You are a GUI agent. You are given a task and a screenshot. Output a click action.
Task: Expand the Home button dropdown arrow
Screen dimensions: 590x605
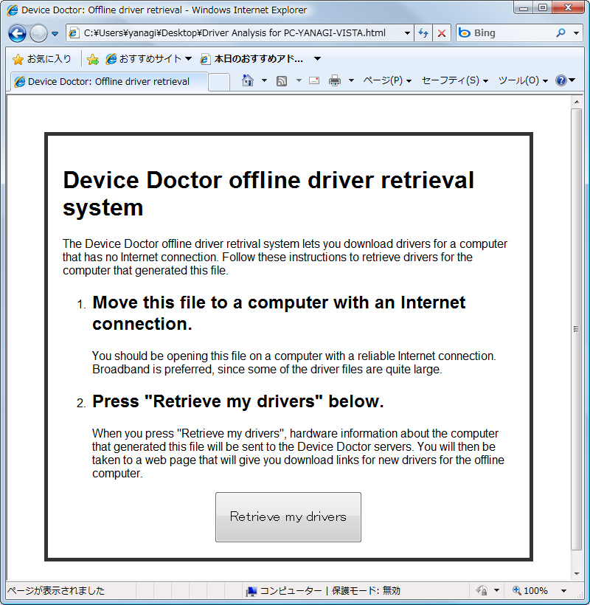point(264,80)
